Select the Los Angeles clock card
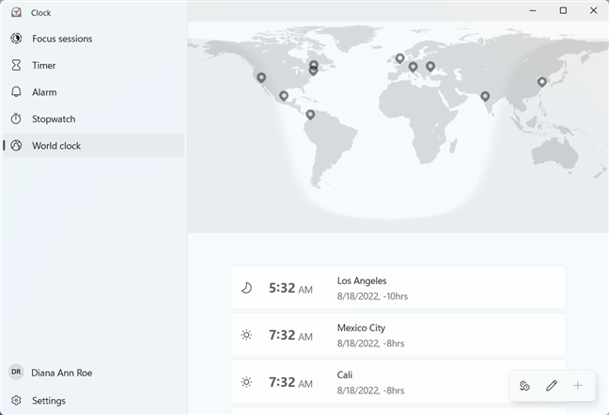Viewport: 609px width, 415px height. 398,288
